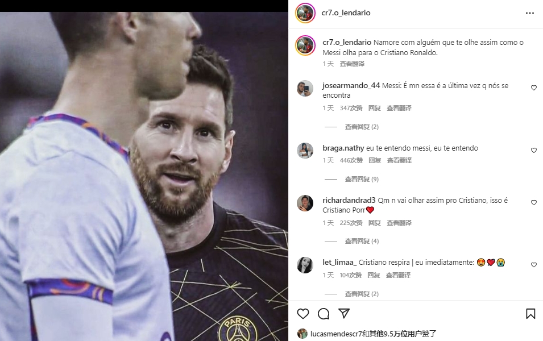Open lucasmendescr7's profile from the likes line

(336, 334)
